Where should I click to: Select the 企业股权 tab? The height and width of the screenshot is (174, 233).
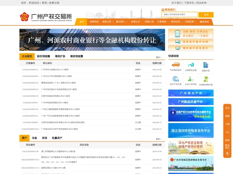27,56
